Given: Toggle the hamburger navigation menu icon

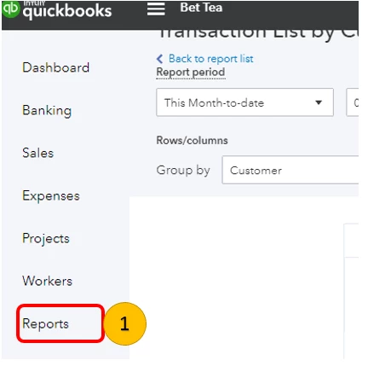Looking at the screenshot, I should [x=156, y=9].
